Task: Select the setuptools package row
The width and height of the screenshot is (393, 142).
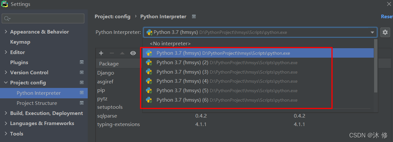Action: click(110, 107)
